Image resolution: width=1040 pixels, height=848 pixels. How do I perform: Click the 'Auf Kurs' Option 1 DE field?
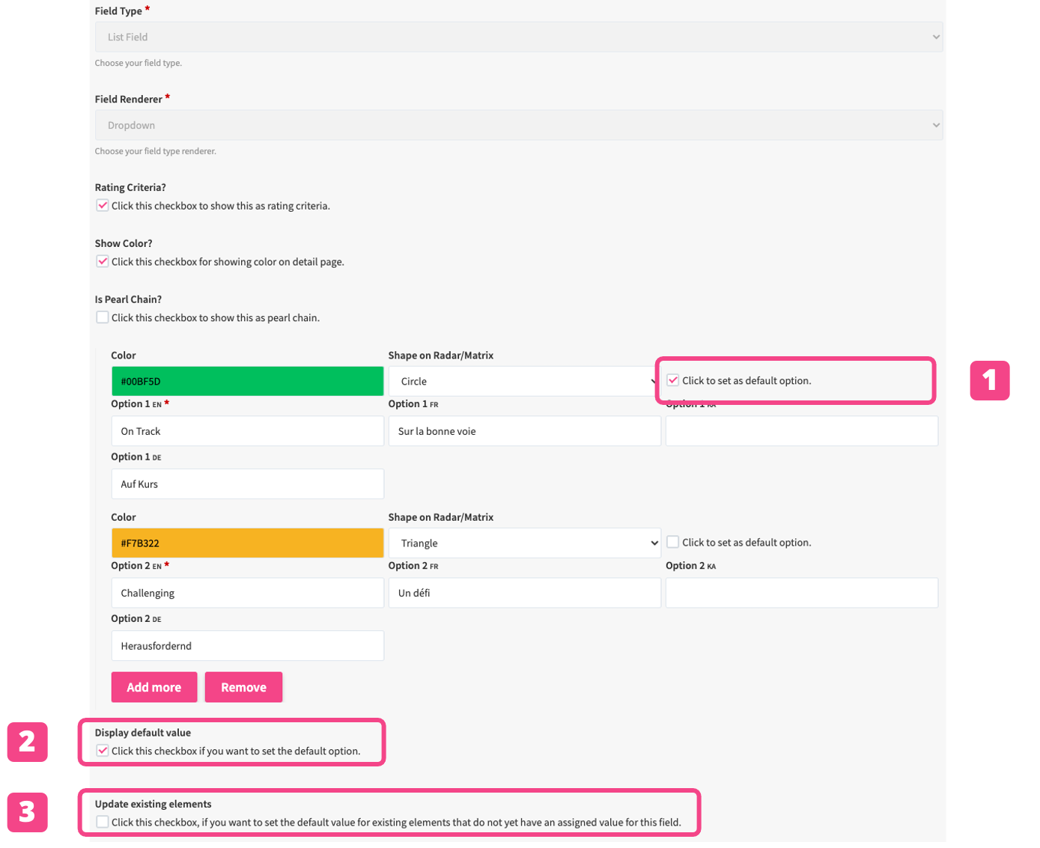pos(247,484)
